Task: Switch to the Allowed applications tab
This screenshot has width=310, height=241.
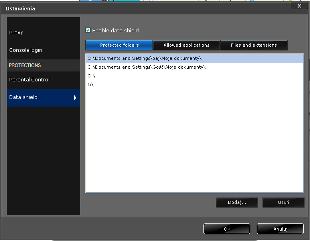Action: coord(186,45)
